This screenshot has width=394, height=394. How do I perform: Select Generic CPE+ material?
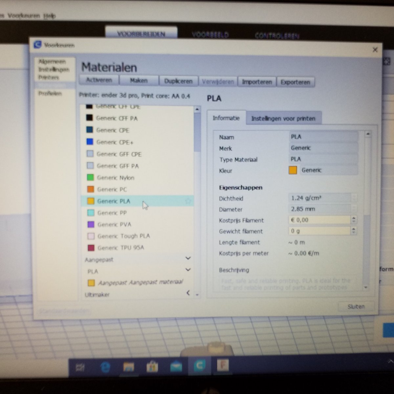pyautogui.click(x=137, y=142)
